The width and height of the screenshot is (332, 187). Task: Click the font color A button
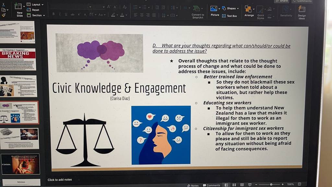pos(122,15)
